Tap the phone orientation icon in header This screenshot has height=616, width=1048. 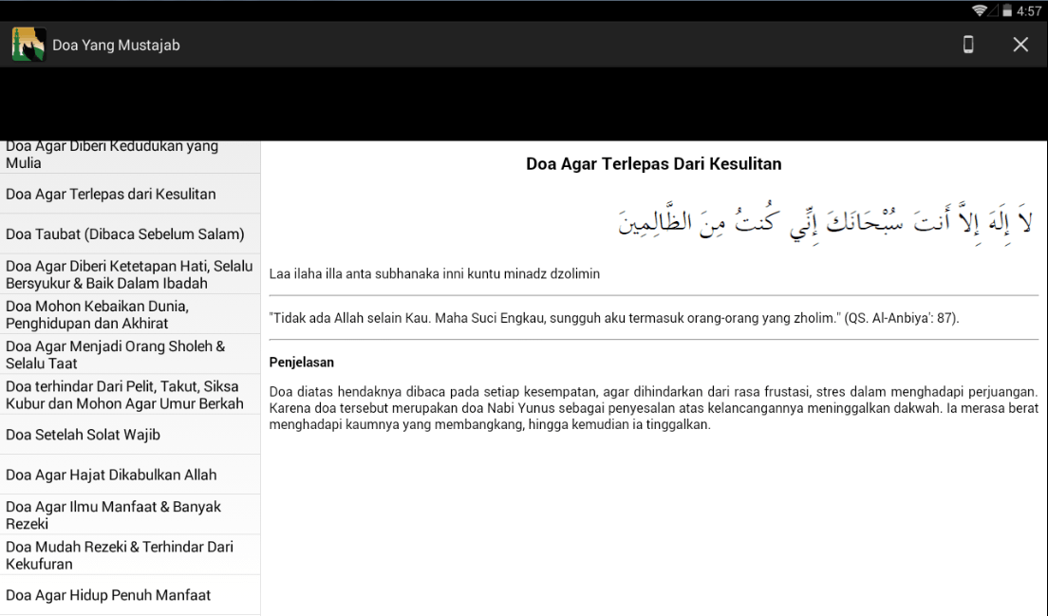coord(968,45)
